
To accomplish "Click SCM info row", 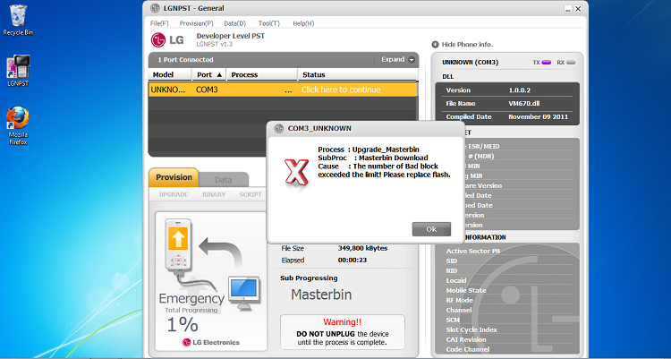I will tap(453, 320).
